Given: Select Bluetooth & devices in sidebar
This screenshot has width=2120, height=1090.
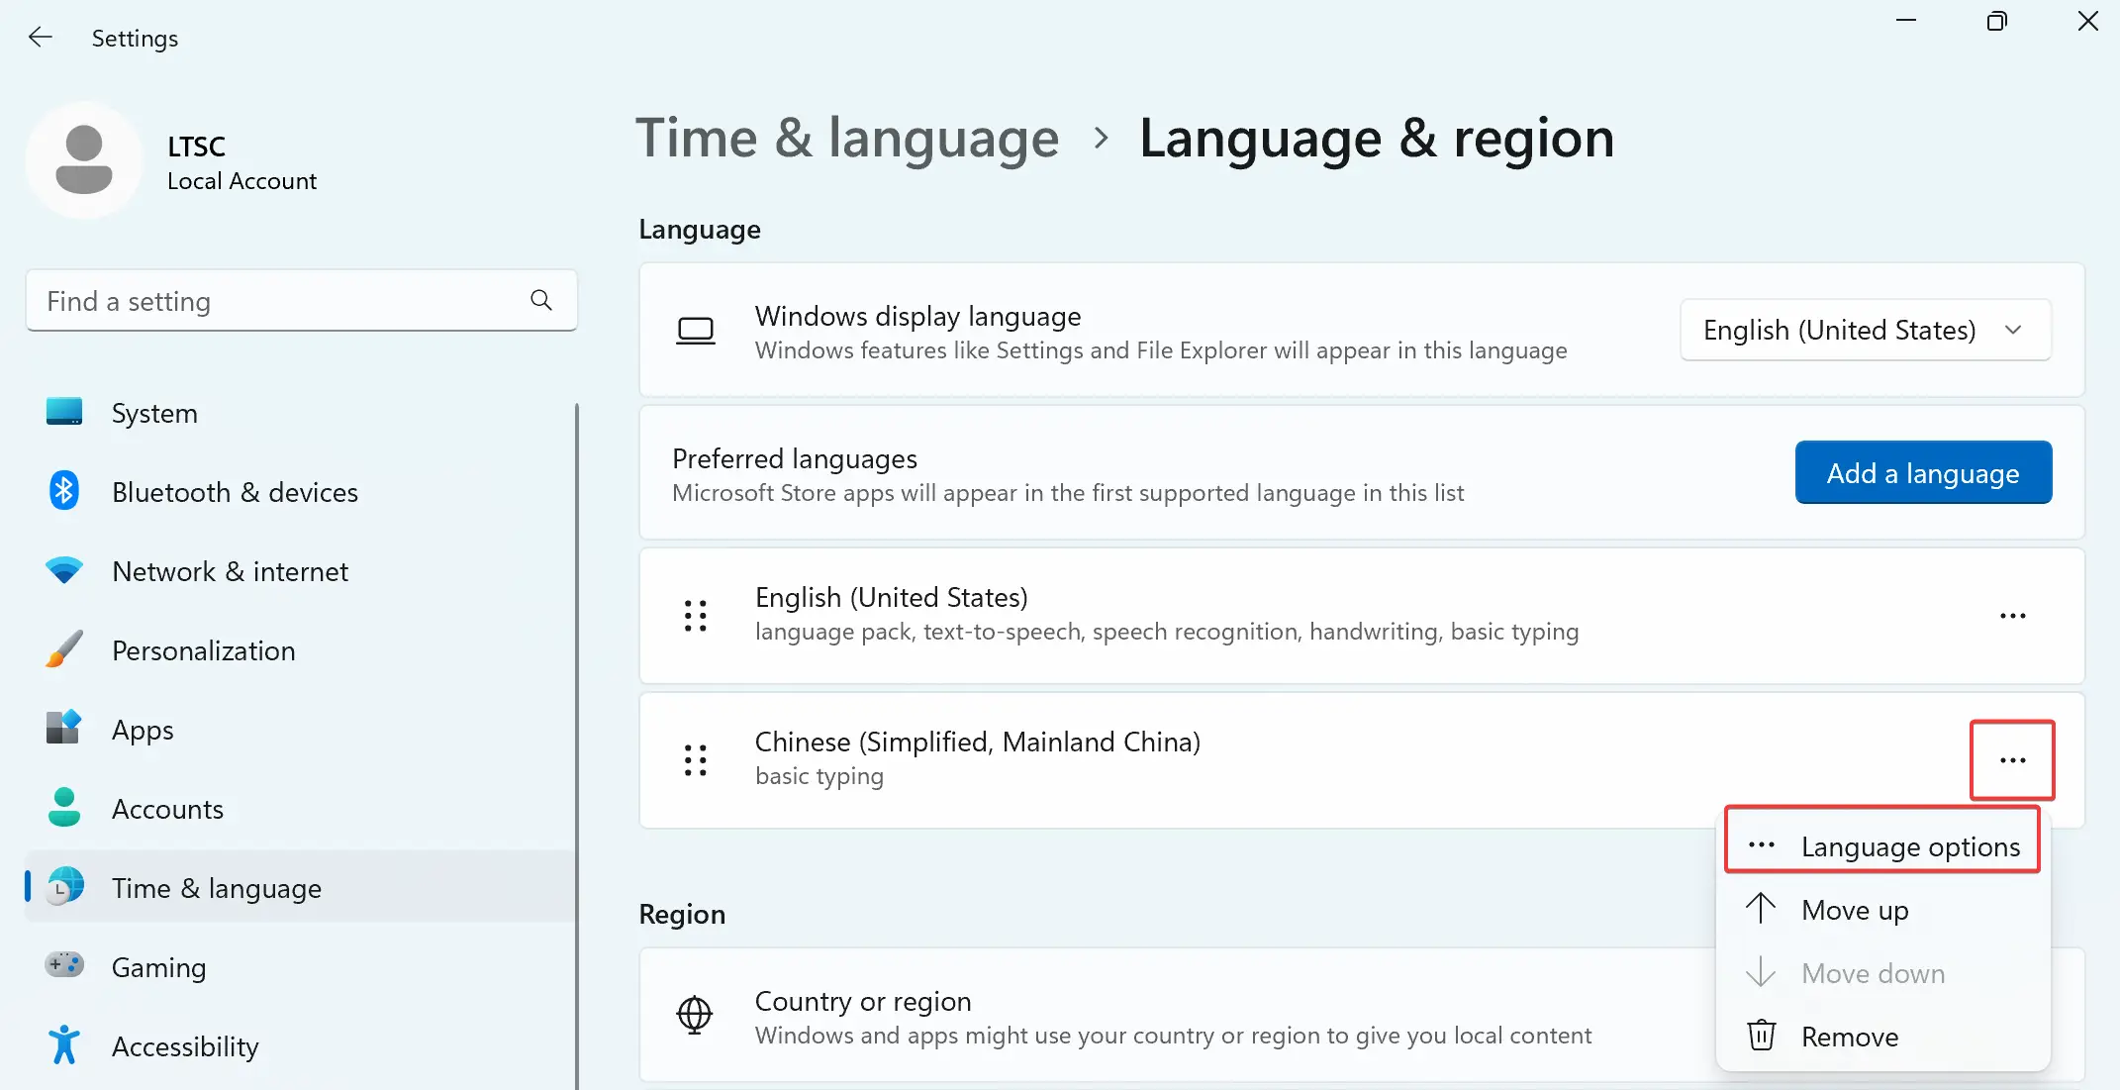Looking at the screenshot, I should (234, 492).
